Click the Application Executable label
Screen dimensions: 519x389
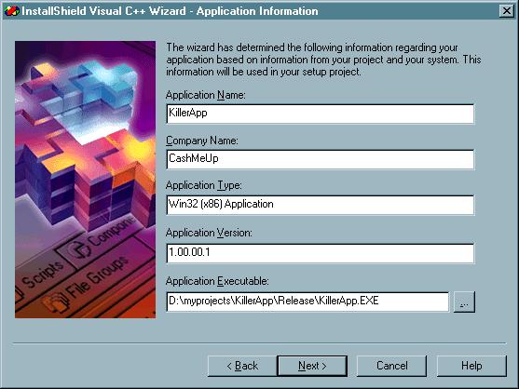tap(217, 281)
